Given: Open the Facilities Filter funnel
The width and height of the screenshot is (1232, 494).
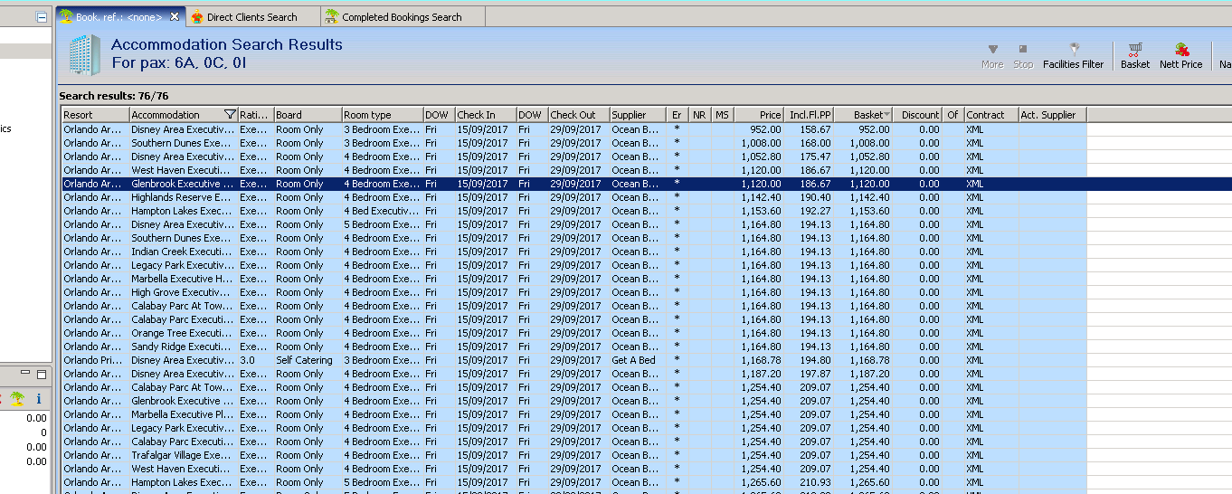Looking at the screenshot, I should tap(1074, 49).
